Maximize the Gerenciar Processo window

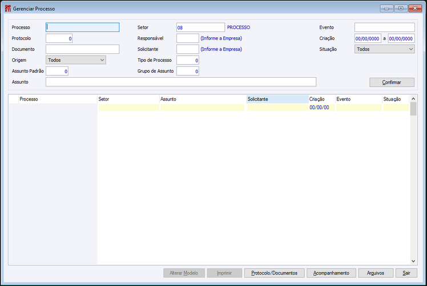pyautogui.click(x=401, y=9)
